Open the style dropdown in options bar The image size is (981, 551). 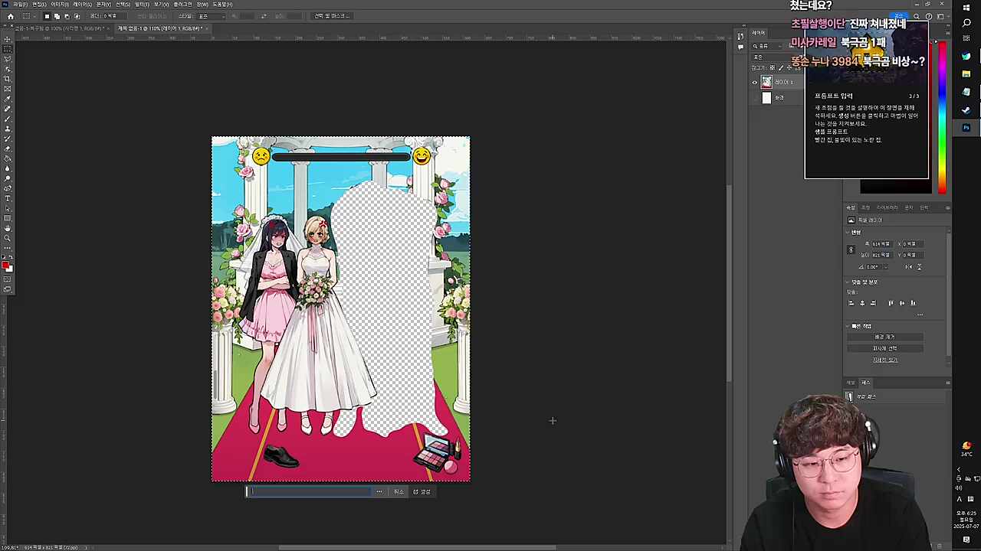(x=210, y=16)
